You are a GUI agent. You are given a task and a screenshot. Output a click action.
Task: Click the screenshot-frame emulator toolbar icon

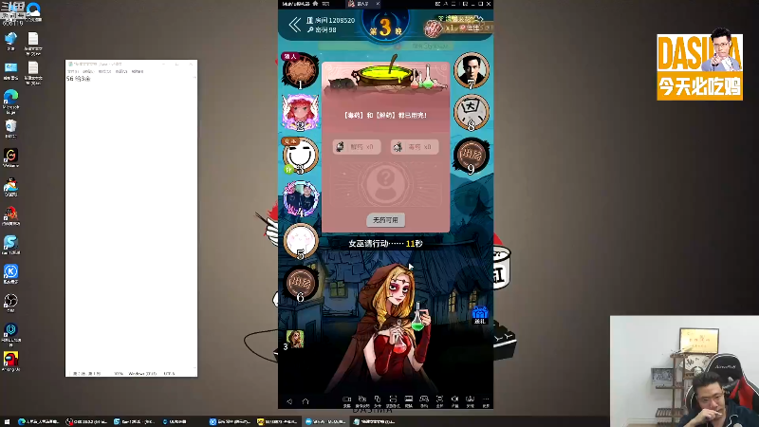tap(393, 401)
